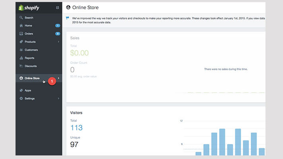283x159 pixels.
Task: Open Apps using its puzzle icon
Action: pos(21,90)
